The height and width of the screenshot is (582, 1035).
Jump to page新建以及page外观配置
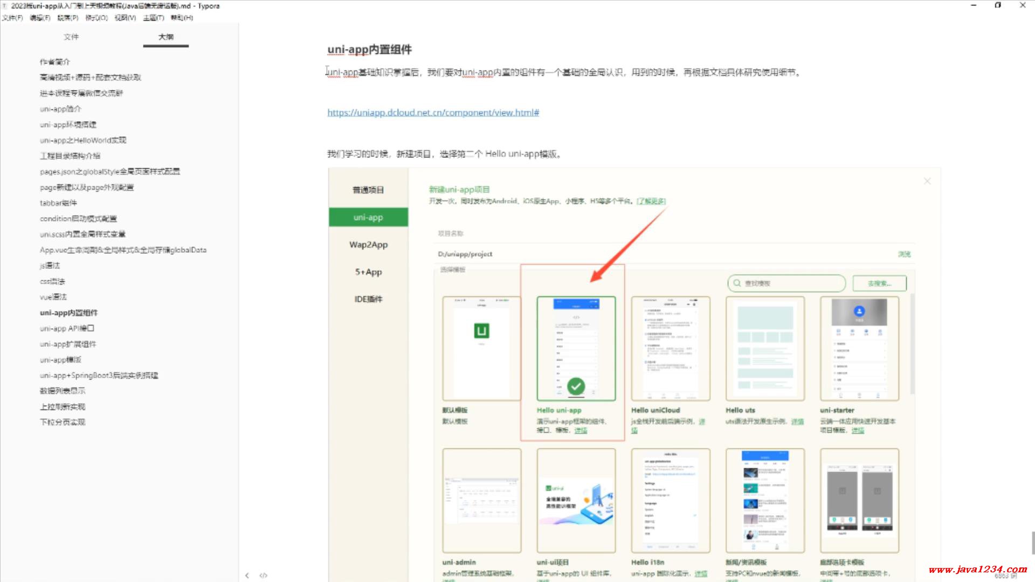[87, 188]
